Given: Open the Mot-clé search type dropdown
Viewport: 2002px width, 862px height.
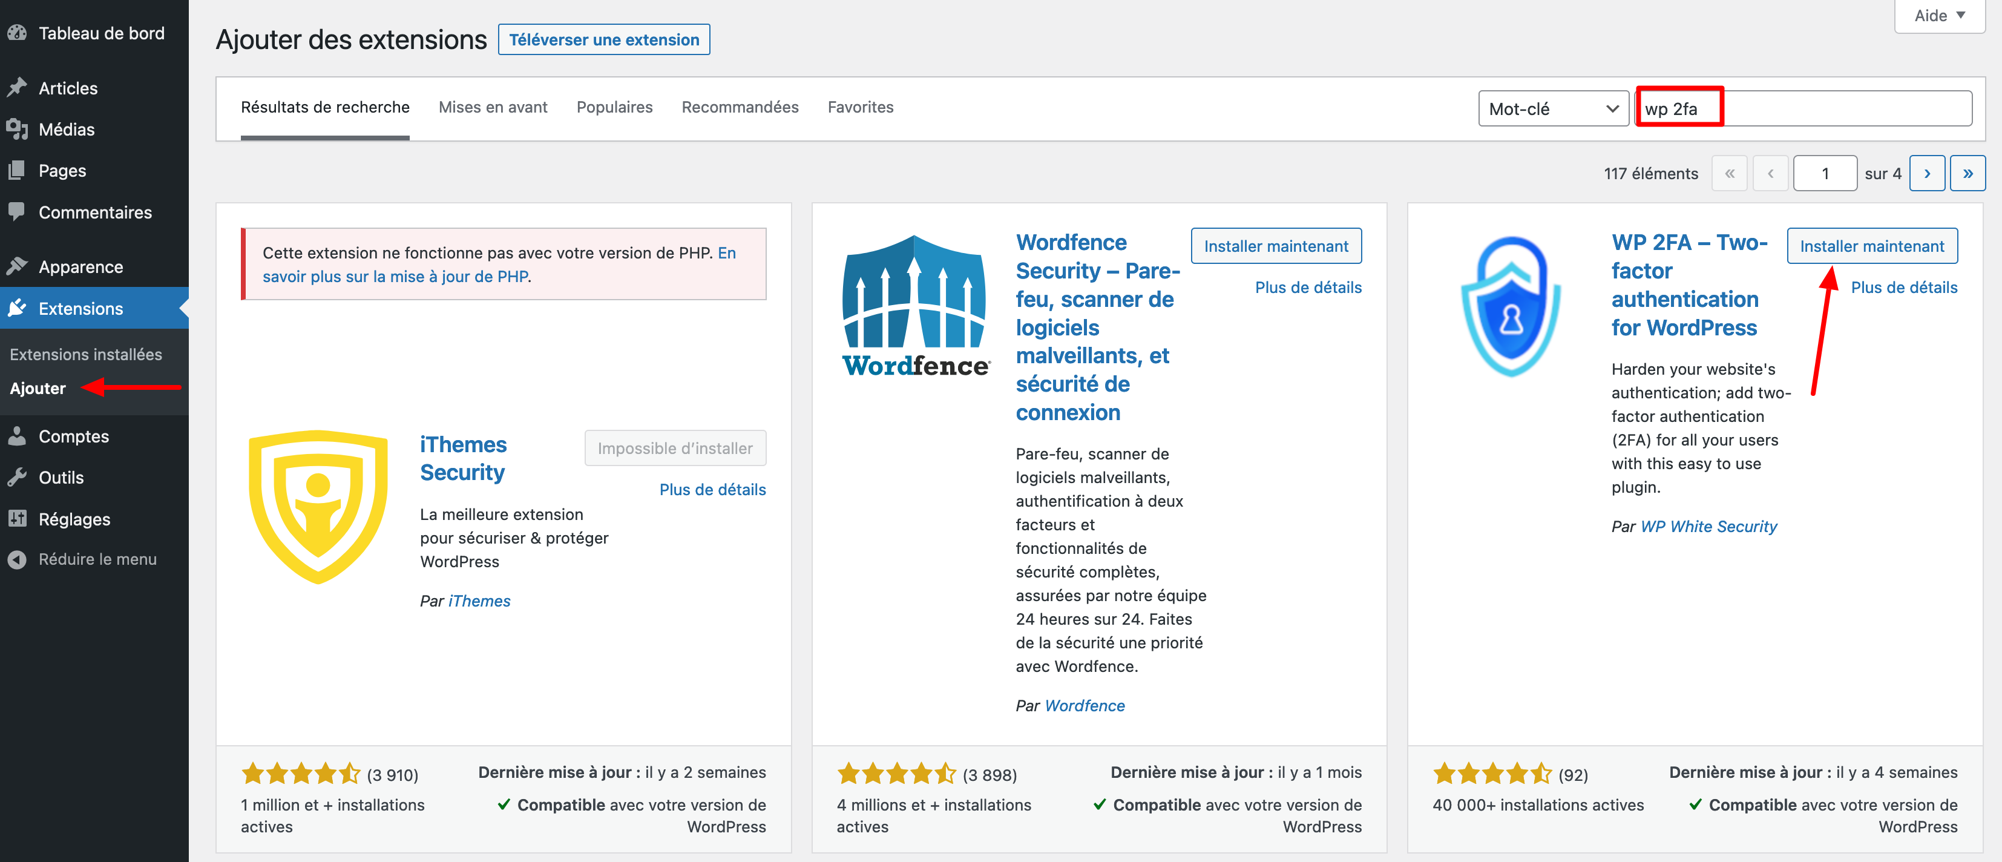Looking at the screenshot, I should tap(1553, 109).
